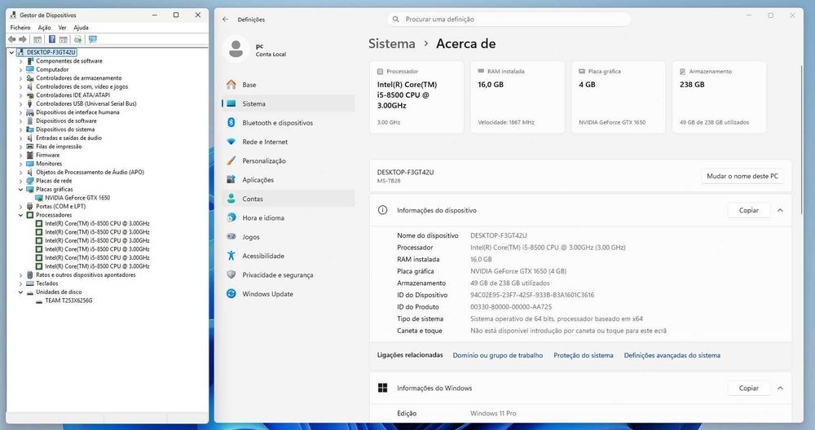Open Privacidade e segurança in Settings sidebar

289,274
